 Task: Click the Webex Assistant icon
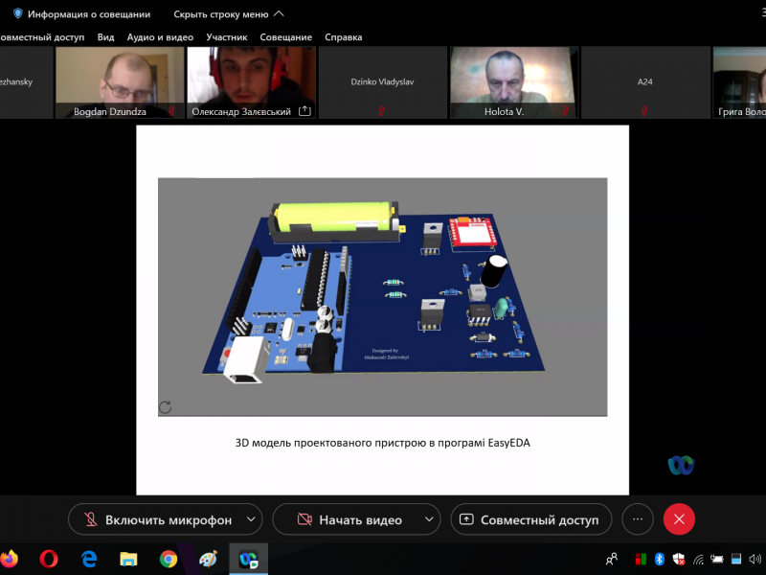[681, 465]
